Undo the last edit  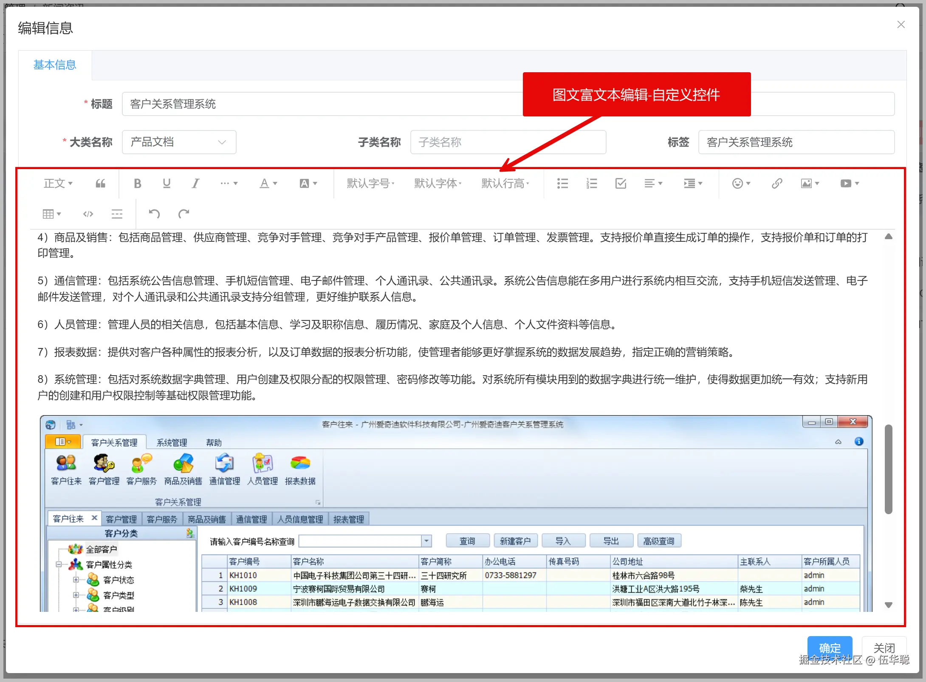pos(154,214)
